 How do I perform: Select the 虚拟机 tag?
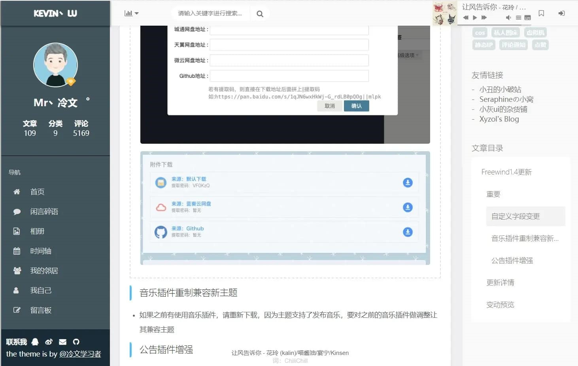pyautogui.click(x=536, y=33)
